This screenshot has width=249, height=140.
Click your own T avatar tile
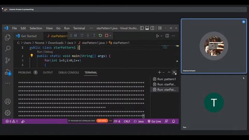214,103
